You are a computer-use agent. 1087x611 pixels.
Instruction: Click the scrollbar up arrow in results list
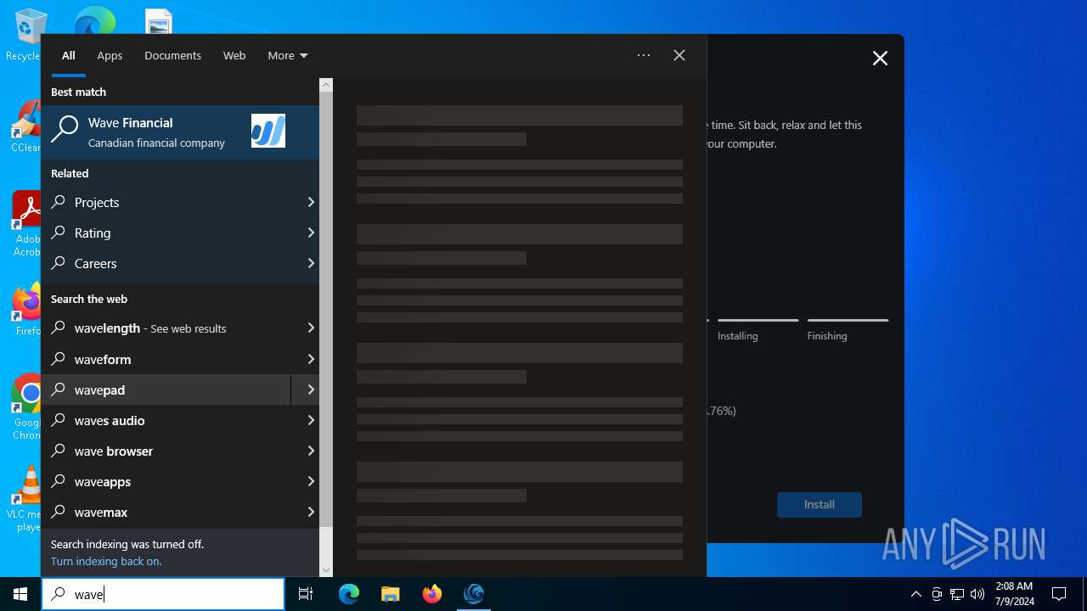(x=326, y=85)
